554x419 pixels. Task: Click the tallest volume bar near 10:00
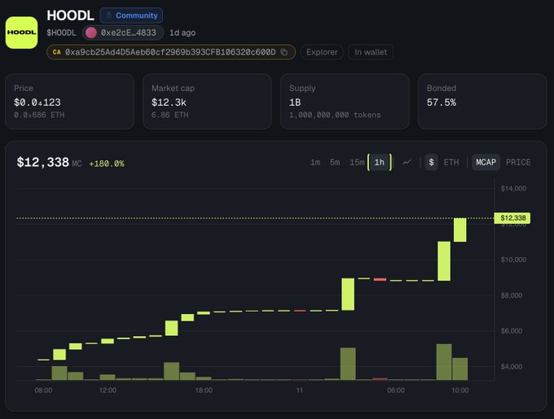[x=444, y=362]
